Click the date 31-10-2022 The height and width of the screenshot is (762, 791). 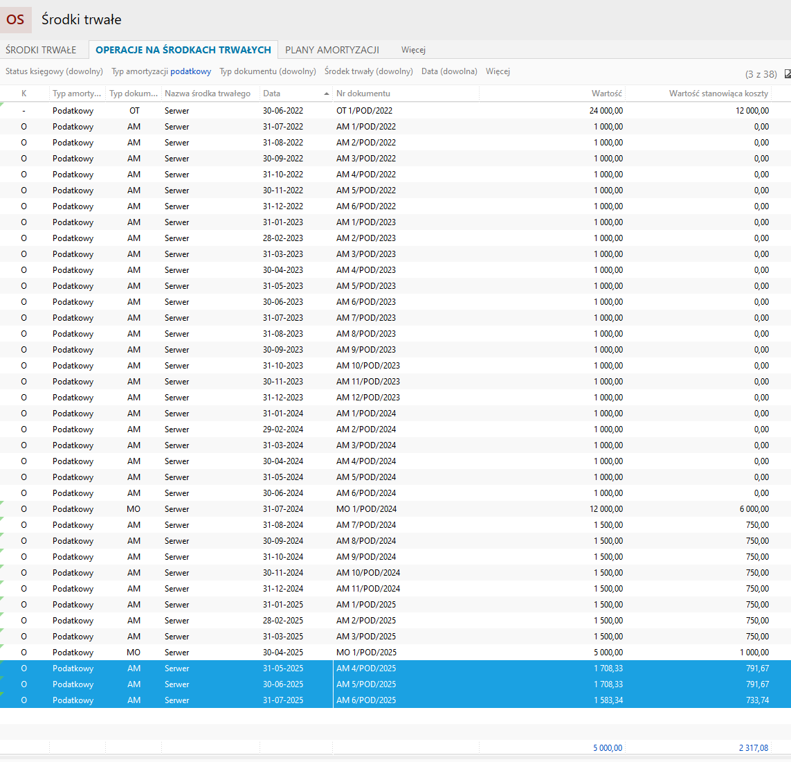click(282, 174)
